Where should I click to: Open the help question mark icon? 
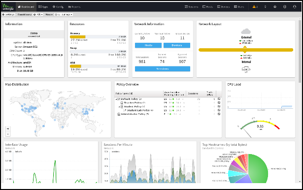coord(275,7)
